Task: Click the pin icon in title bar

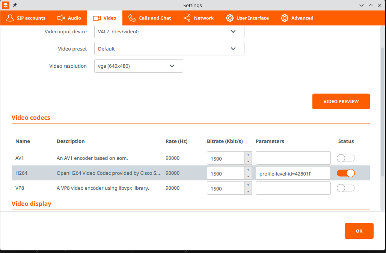Action: 15,5
